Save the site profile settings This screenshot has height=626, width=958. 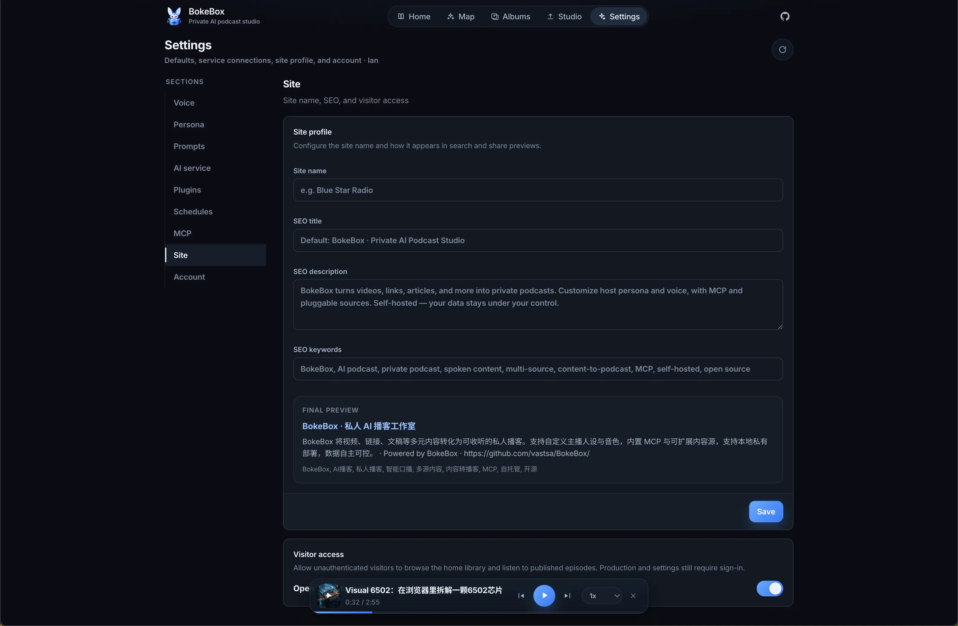pos(766,511)
